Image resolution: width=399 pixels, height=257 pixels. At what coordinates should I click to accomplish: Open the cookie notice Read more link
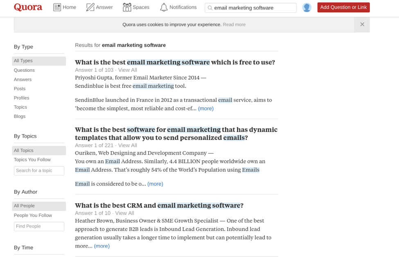(x=234, y=25)
